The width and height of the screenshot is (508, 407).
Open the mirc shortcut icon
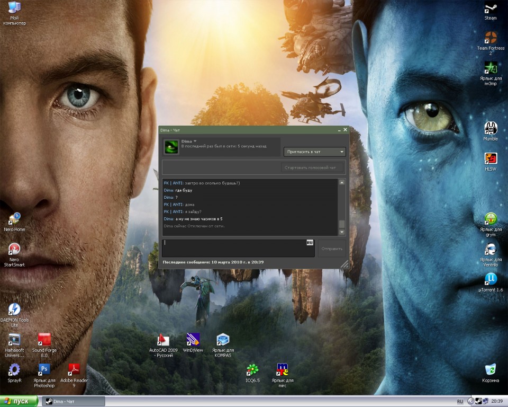pyautogui.click(x=283, y=376)
